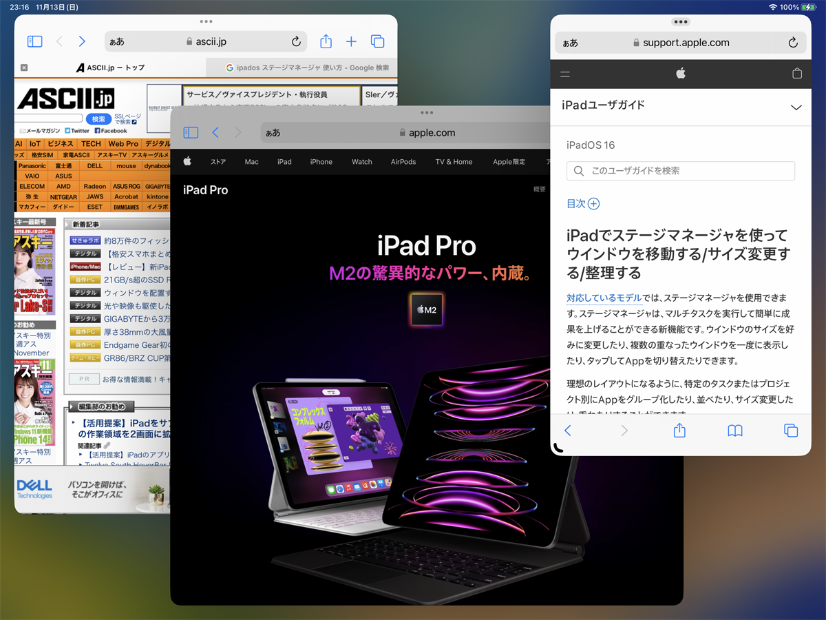
Task: Click the iPad Pro local nav title
Action: [205, 190]
